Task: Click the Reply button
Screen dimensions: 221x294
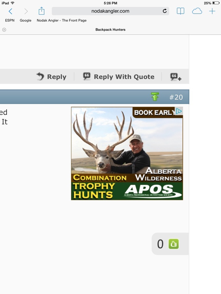Action: [x=51, y=77]
